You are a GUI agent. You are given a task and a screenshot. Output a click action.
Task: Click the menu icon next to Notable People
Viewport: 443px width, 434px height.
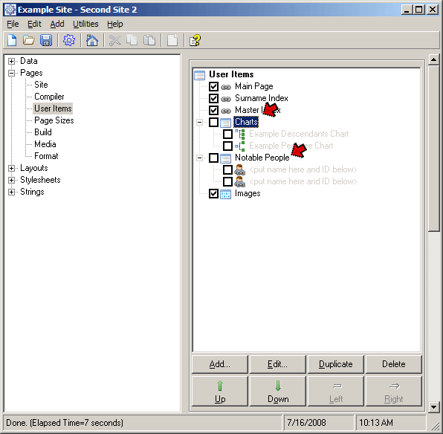pos(225,158)
